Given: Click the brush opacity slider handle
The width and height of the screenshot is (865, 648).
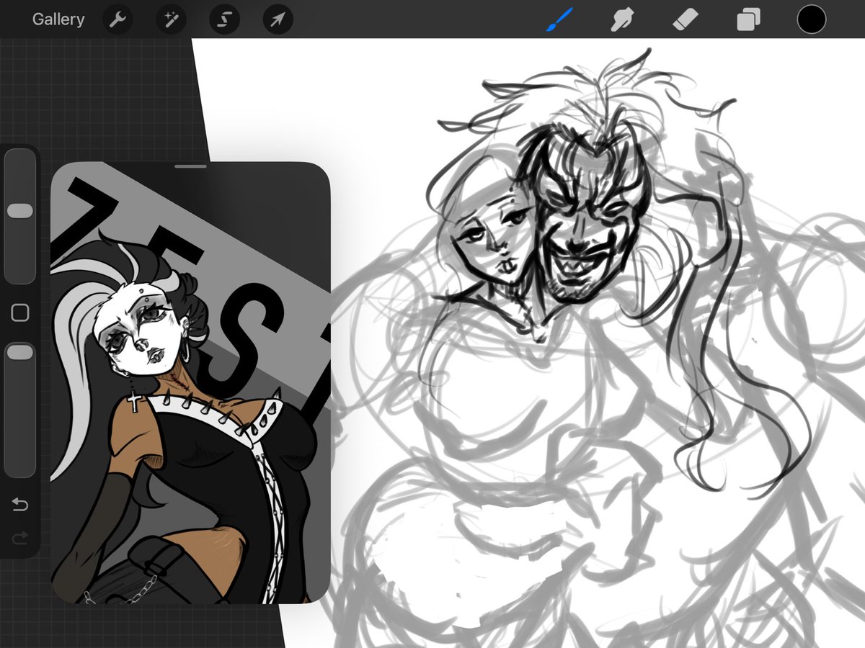Looking at the screenshot, I should click(19, 352).
